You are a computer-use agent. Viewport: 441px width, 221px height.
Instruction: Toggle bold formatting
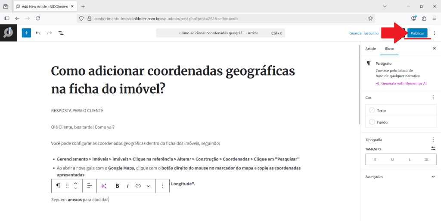[117, 186]
